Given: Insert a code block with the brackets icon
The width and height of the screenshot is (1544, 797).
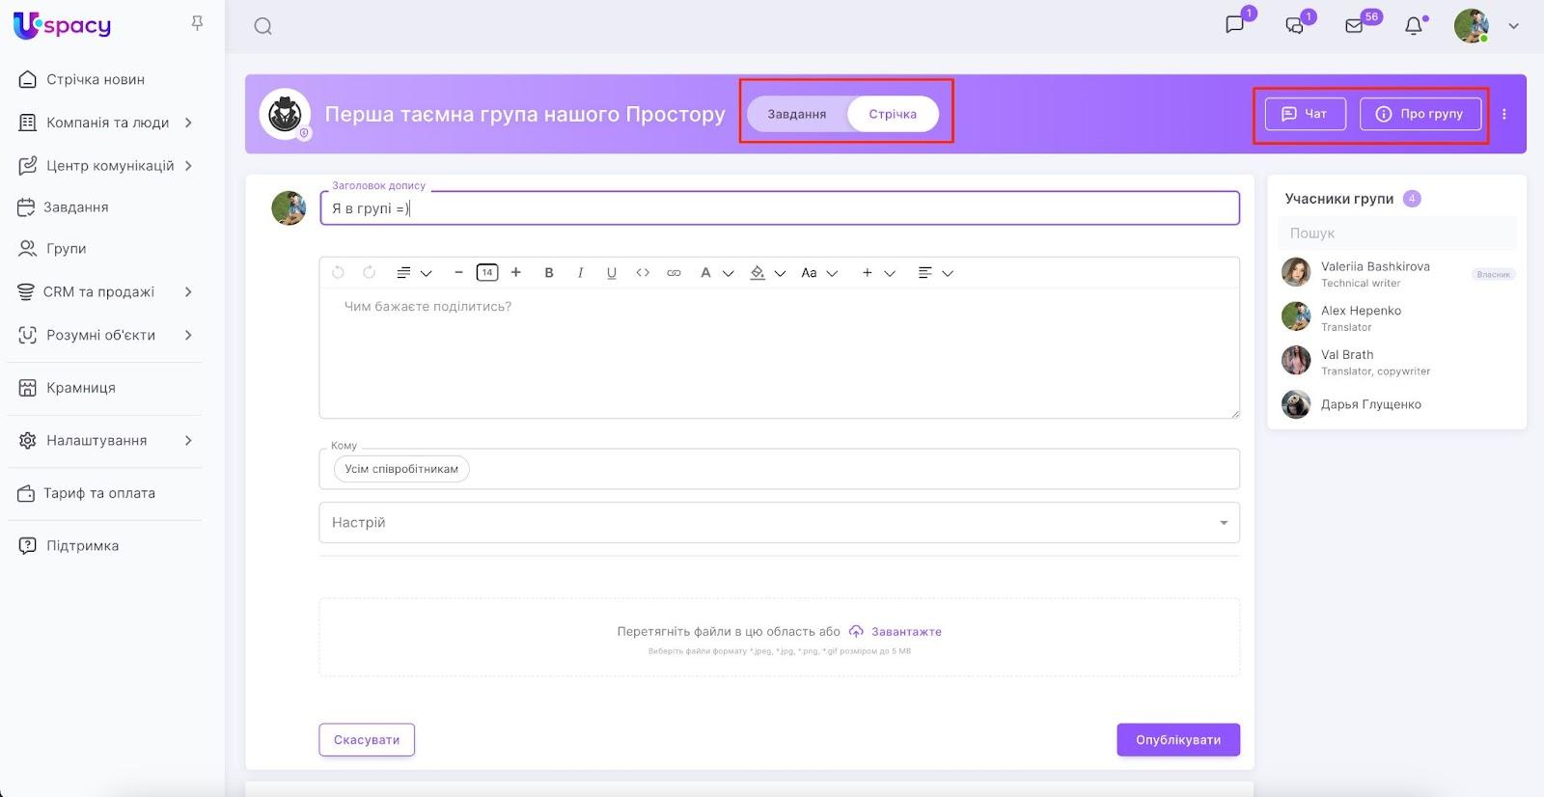Looking at the screenshot, I should (x=643, y=273).
